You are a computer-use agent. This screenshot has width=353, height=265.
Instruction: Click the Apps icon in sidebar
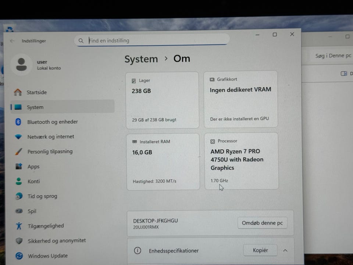coord(19,166)
